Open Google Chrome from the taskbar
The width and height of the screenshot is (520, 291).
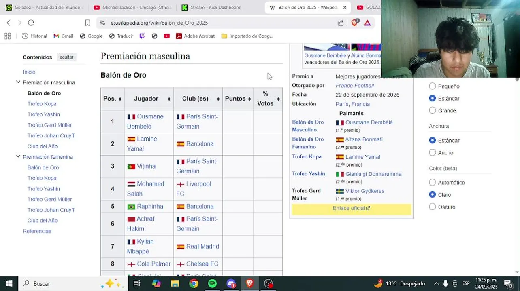point(194,283)
